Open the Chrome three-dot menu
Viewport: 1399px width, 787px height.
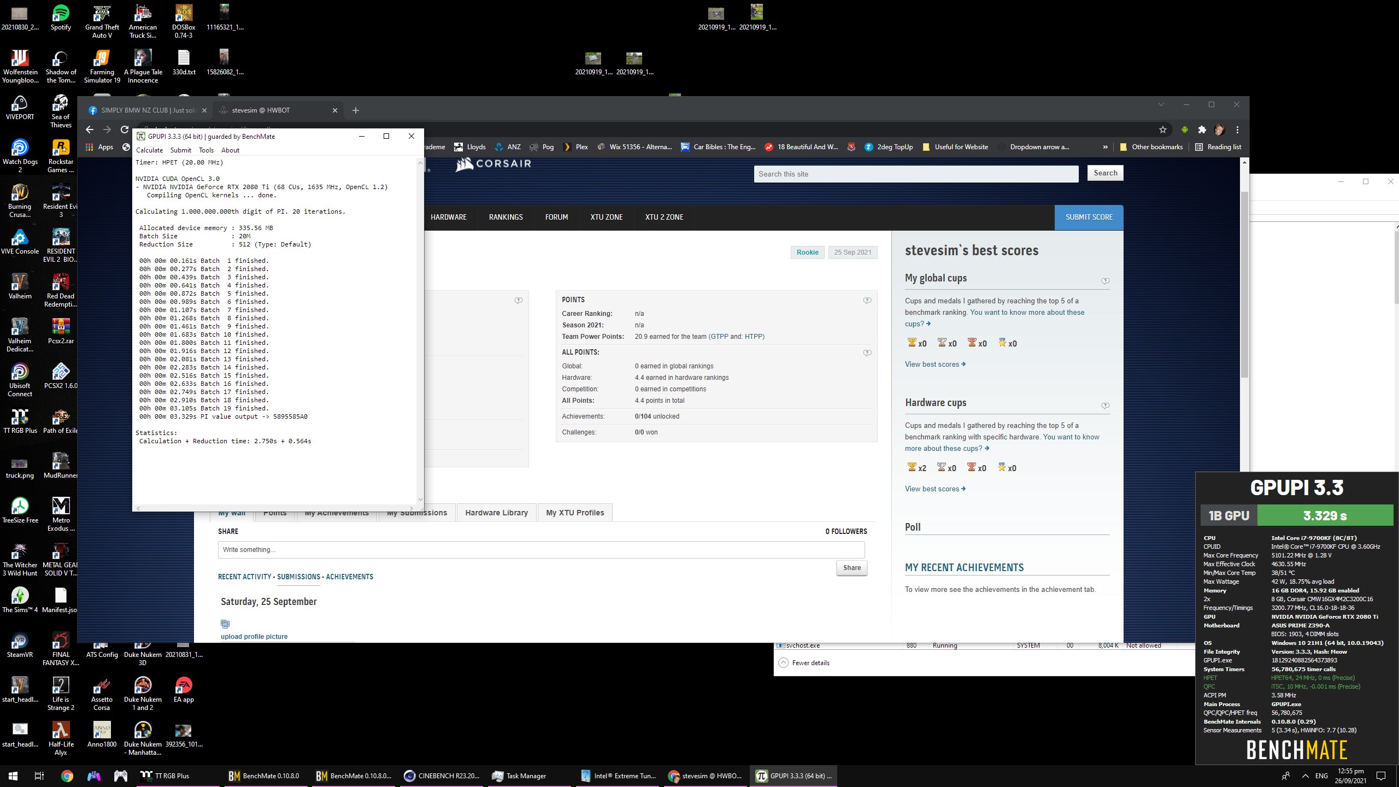pyautogui.click(x=1237, y=130)
